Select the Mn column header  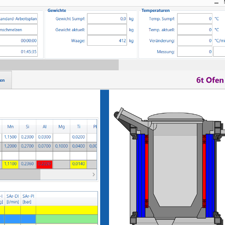11,127
